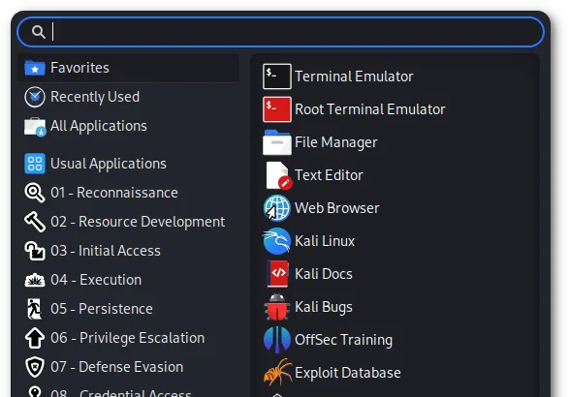The height and width of the screenshot is (397, 569).
Task: Click the OffSec Training icon
Action: (277, 340)
